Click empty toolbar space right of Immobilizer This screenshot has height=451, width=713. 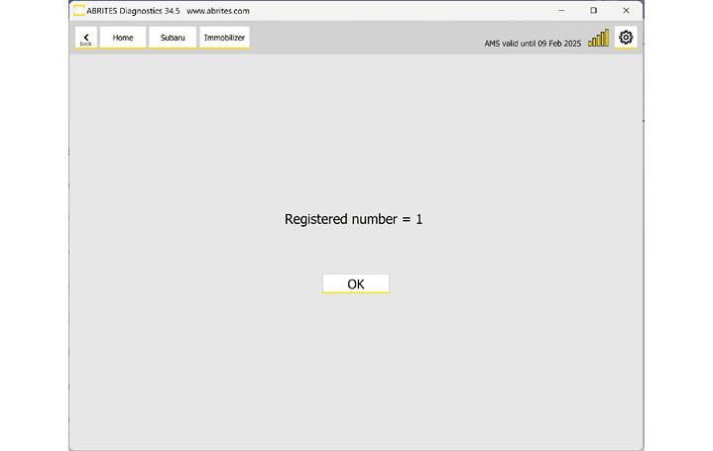[357, 38]
